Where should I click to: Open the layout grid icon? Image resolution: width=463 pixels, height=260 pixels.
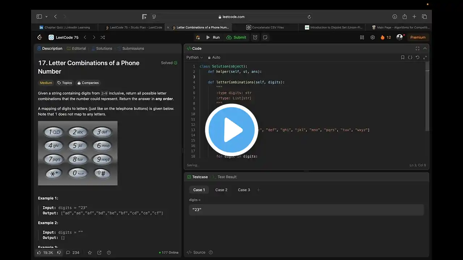[x=362, y=37]
